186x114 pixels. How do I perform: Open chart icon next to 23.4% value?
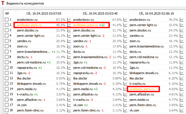181,35
